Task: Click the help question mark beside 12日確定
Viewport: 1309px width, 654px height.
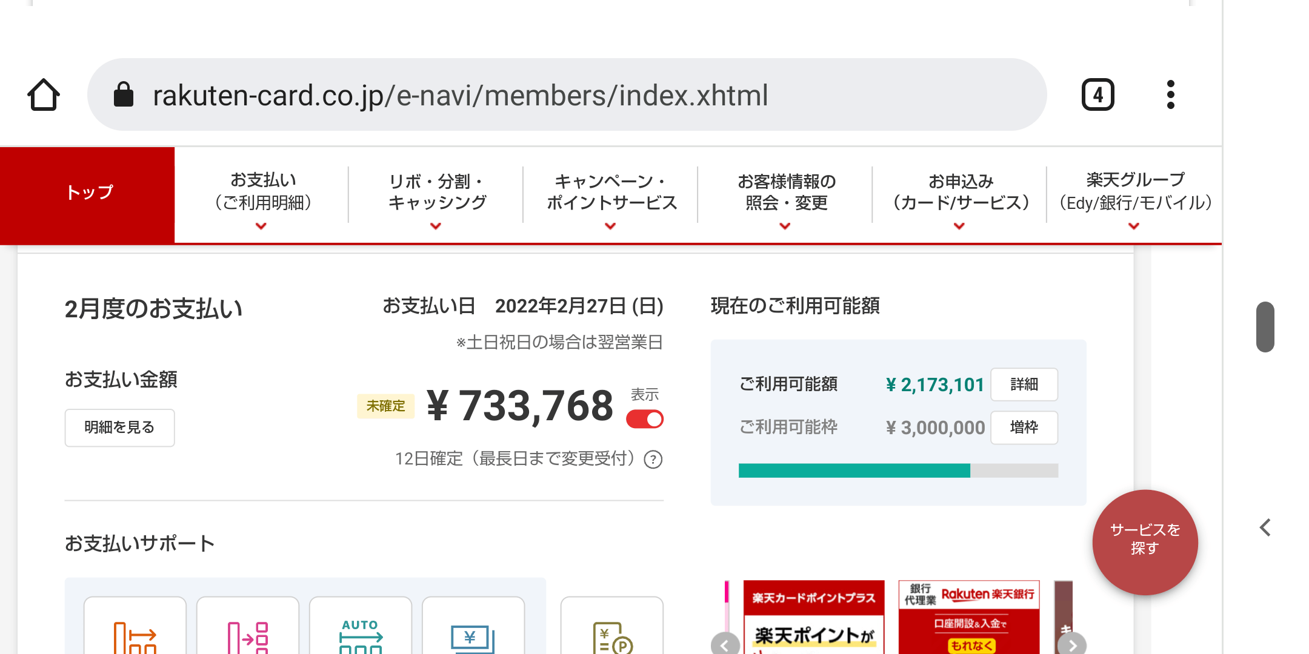Action: click(x=653, y=460)
